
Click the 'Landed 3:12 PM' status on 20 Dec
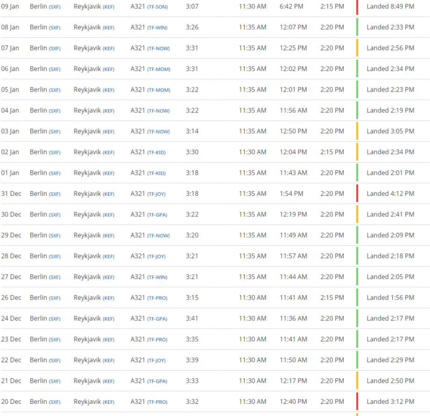tap(390, 402)
